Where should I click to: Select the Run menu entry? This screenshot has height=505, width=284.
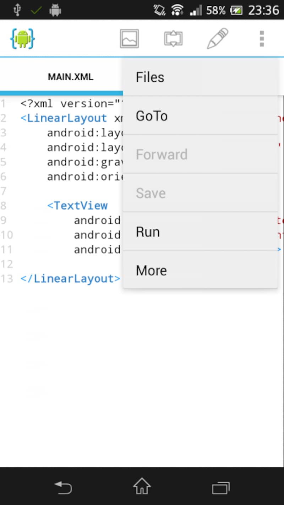pyautogui.click(x=200, y=232)
